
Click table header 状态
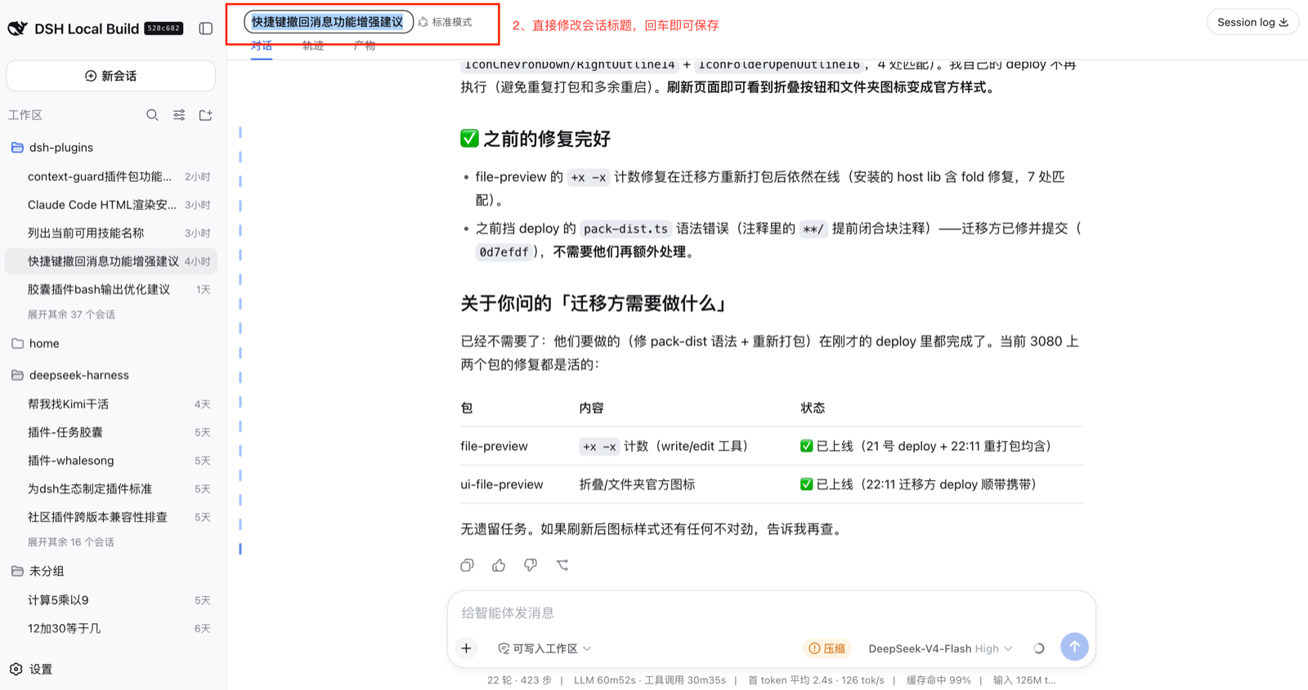coord(813,408)
